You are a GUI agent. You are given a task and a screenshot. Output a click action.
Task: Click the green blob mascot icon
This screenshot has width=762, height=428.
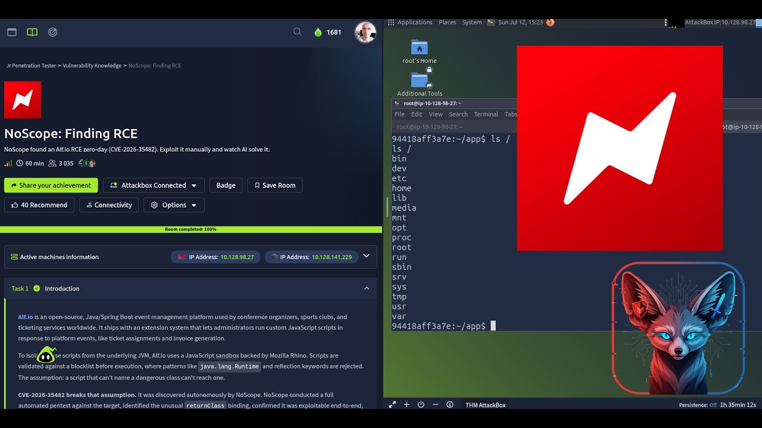pyautogui.click(x=46, y=355)
